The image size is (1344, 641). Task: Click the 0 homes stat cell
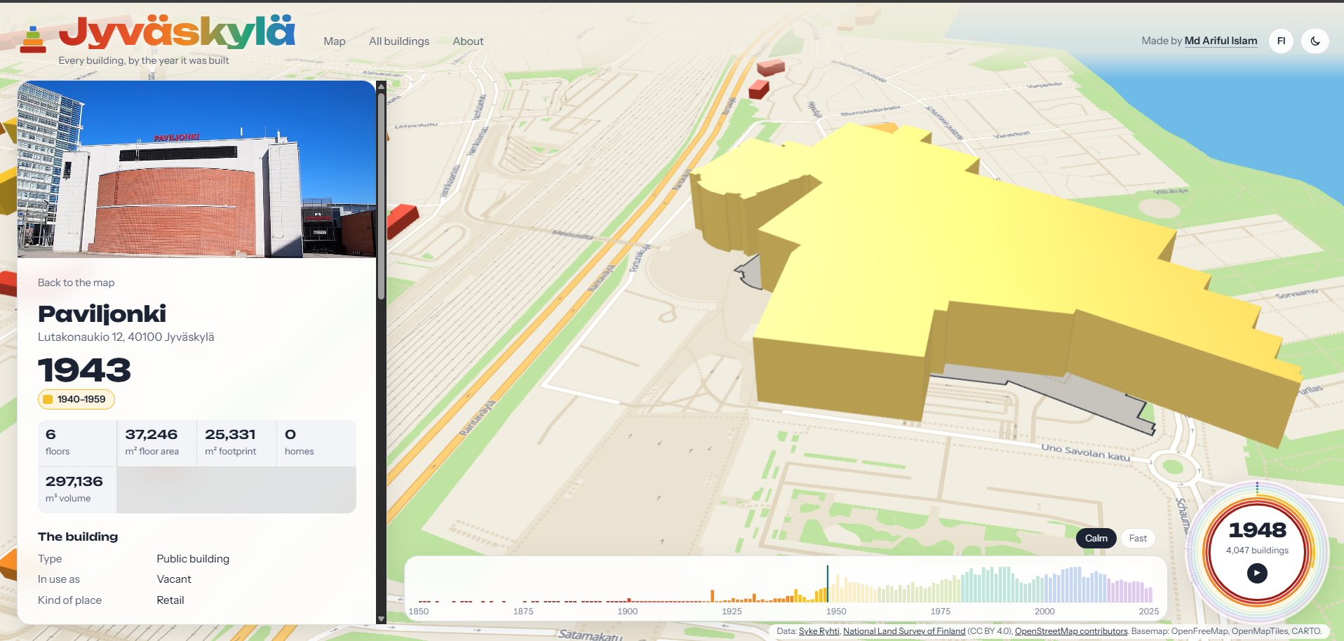[316, 443]
